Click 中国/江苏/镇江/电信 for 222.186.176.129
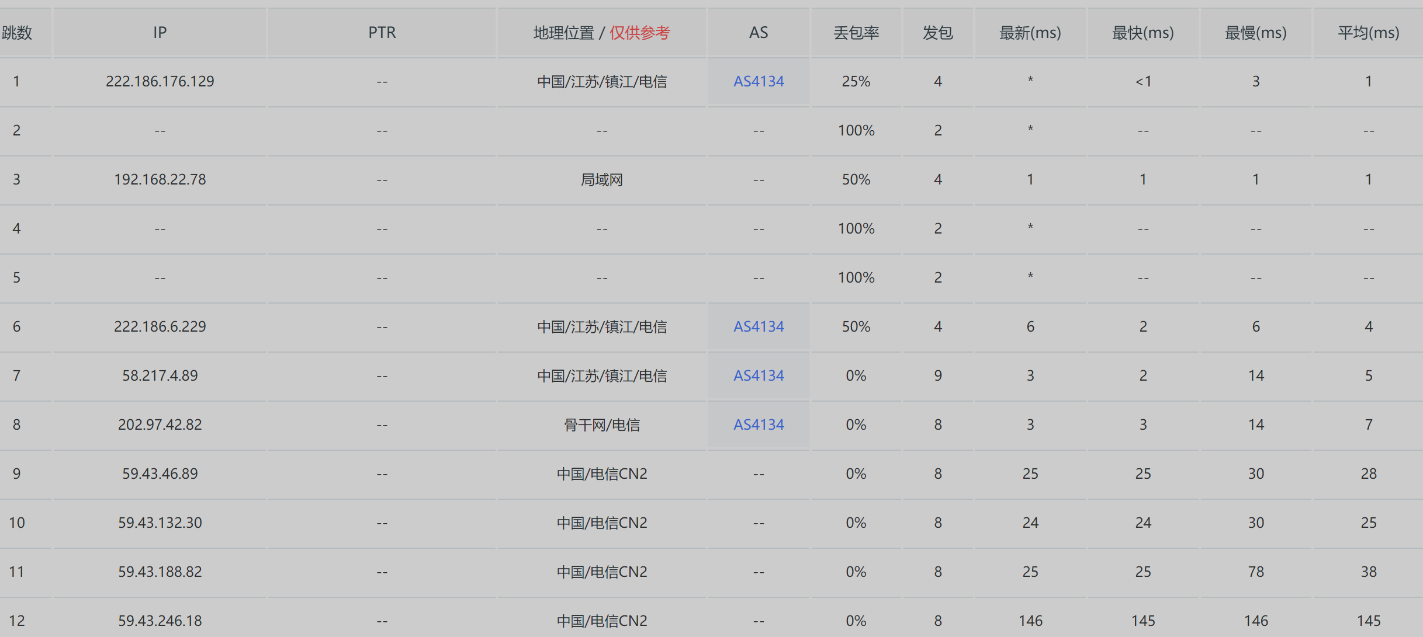The height and width of the screenshot is (637, 1423). tap(601, 81)
